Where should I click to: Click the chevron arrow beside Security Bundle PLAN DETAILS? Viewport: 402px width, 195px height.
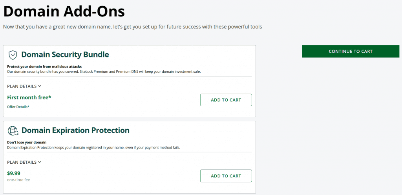40,86
